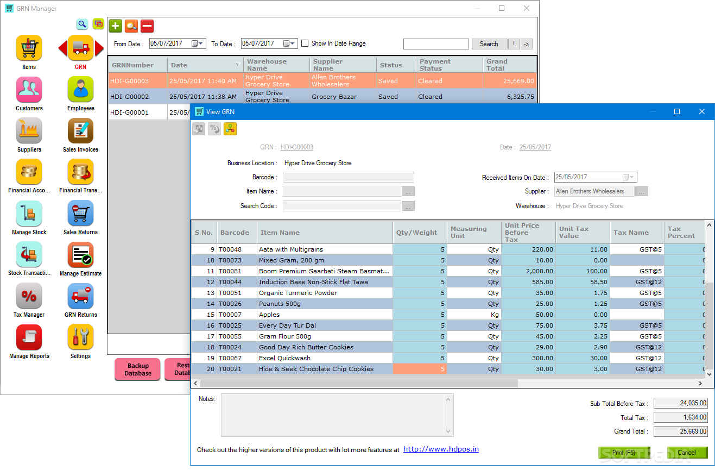715x470 pixels.
Task: Open the Manage Reports icon
Action: pyautogui.click(x=29, y=337)
